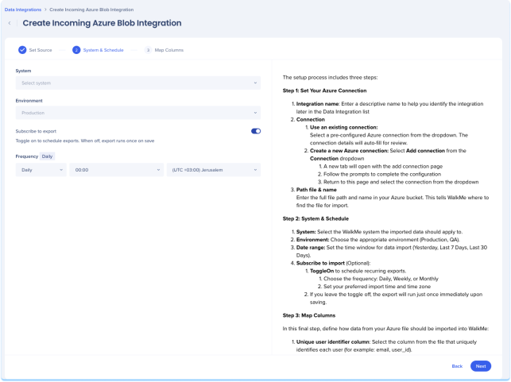This screenshot has width=511, height=382.
Task: Go to the Set Source step
Action: coord(41,50)
